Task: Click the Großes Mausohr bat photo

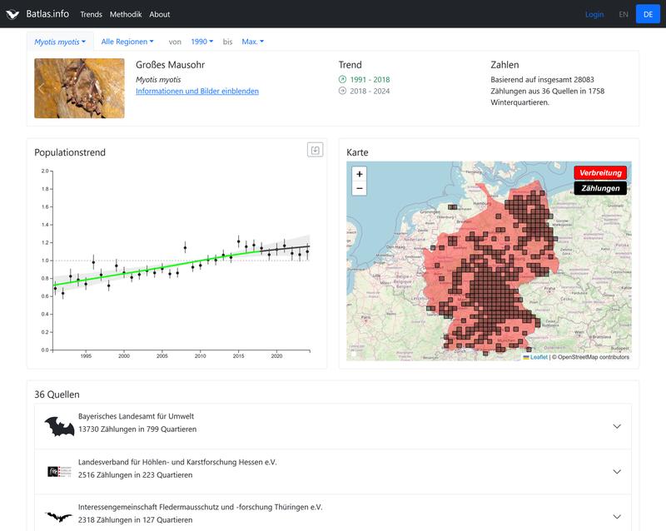Action: click(x=79, y=88)
